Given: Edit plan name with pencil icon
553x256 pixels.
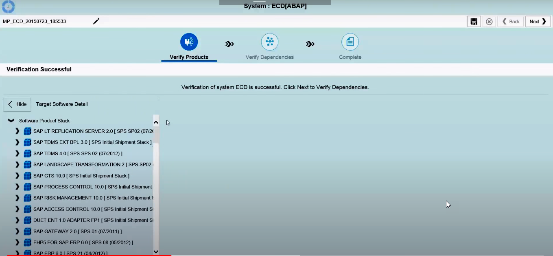Looking at the screenshot, I should (x=96, y=21).
